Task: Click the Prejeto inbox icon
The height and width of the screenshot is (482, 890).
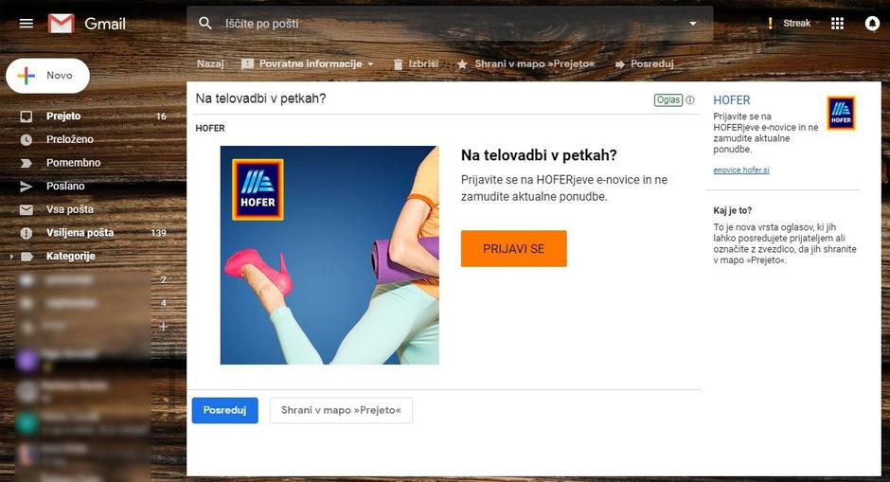Action: pyautogui.click(x=27, y=116)
